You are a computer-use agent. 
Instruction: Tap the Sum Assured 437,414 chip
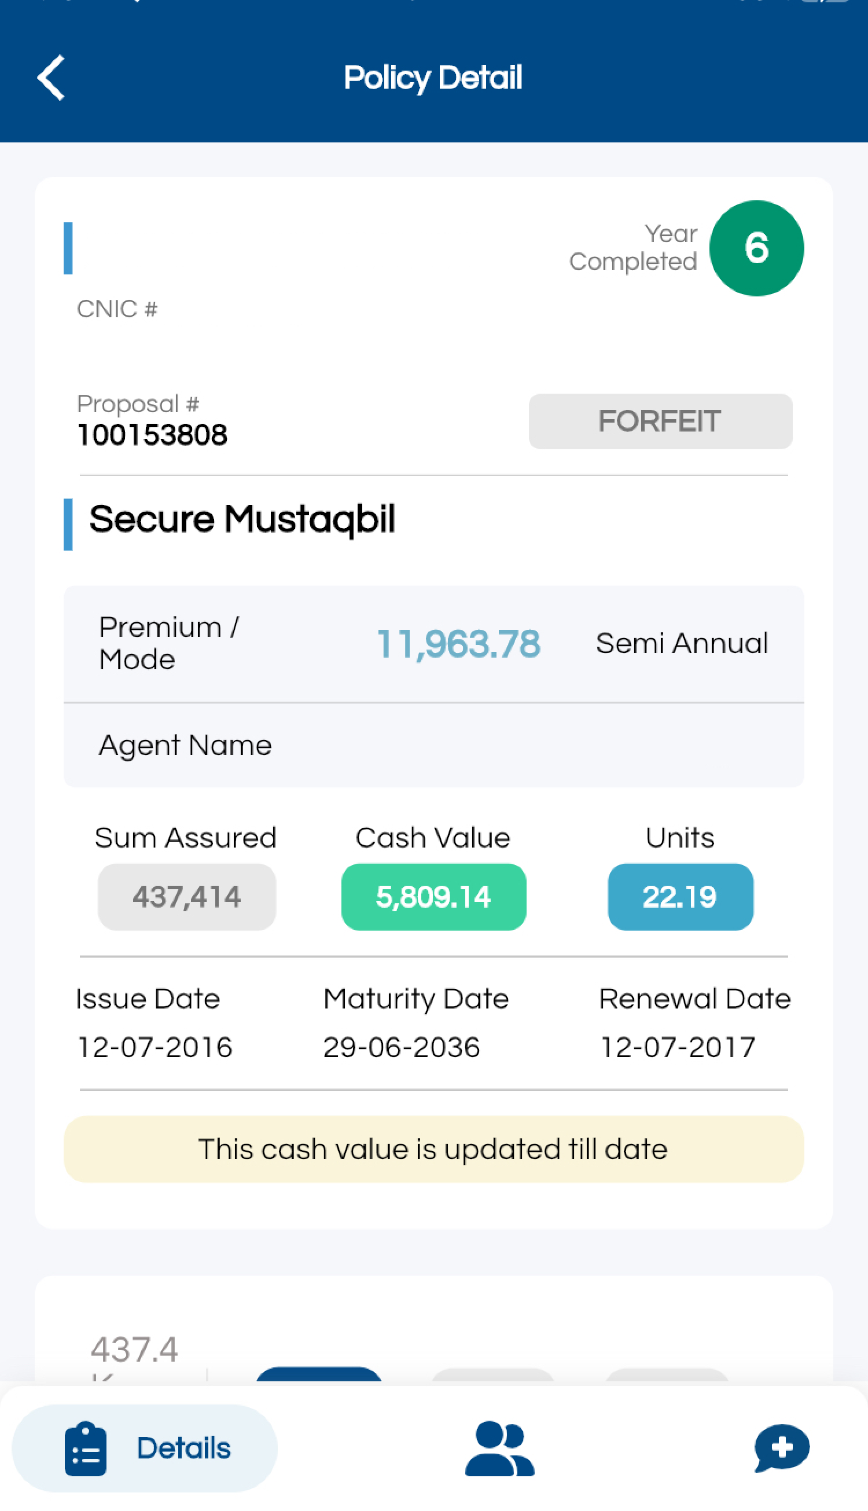(x=186, y=896)
